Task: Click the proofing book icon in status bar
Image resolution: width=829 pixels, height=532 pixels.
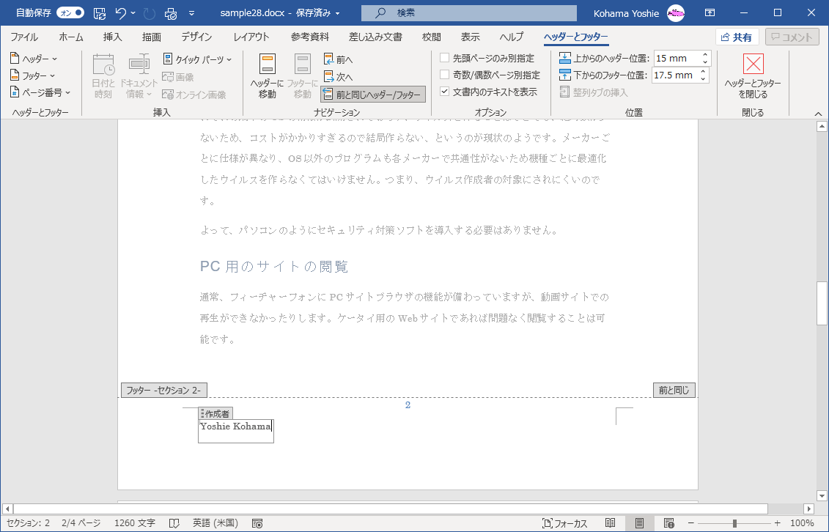Action: click(174, 523)
